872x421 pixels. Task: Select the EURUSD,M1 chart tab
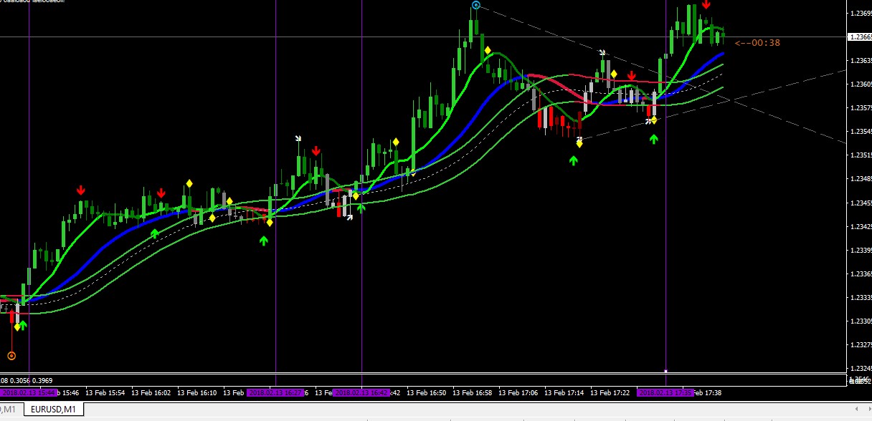click(54, 410)
